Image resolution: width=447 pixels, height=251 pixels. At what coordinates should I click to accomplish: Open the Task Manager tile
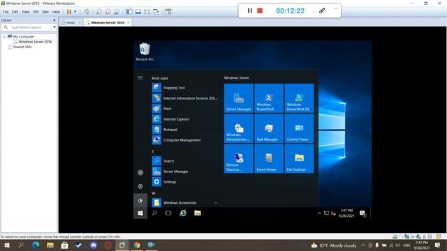pyautogui.click(x=269, y=128)
